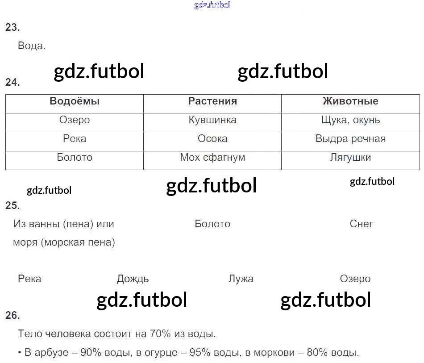The height and width of the screenshot is (363, 424).
Task: Click the exercise number 23 heading
Action: click(x=12, y=28)
